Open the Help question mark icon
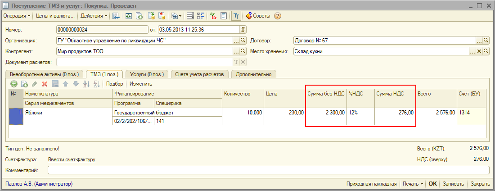The height and width of the screenshot is (191, 495). point(278,16)
